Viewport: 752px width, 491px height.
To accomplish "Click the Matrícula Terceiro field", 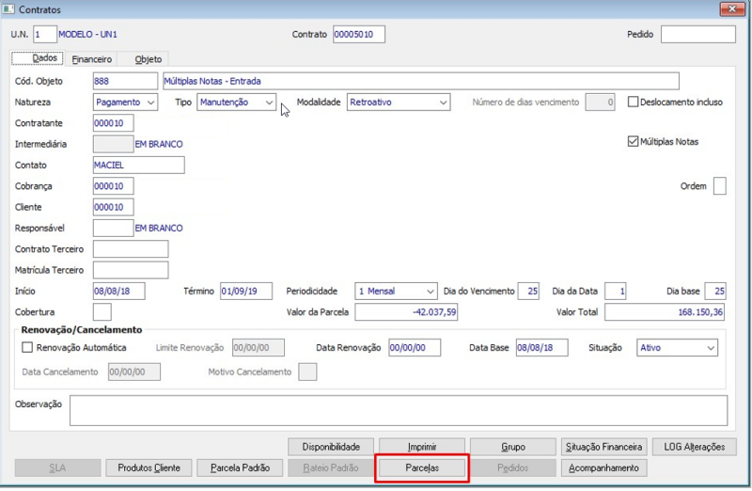I will click(131, 270).
